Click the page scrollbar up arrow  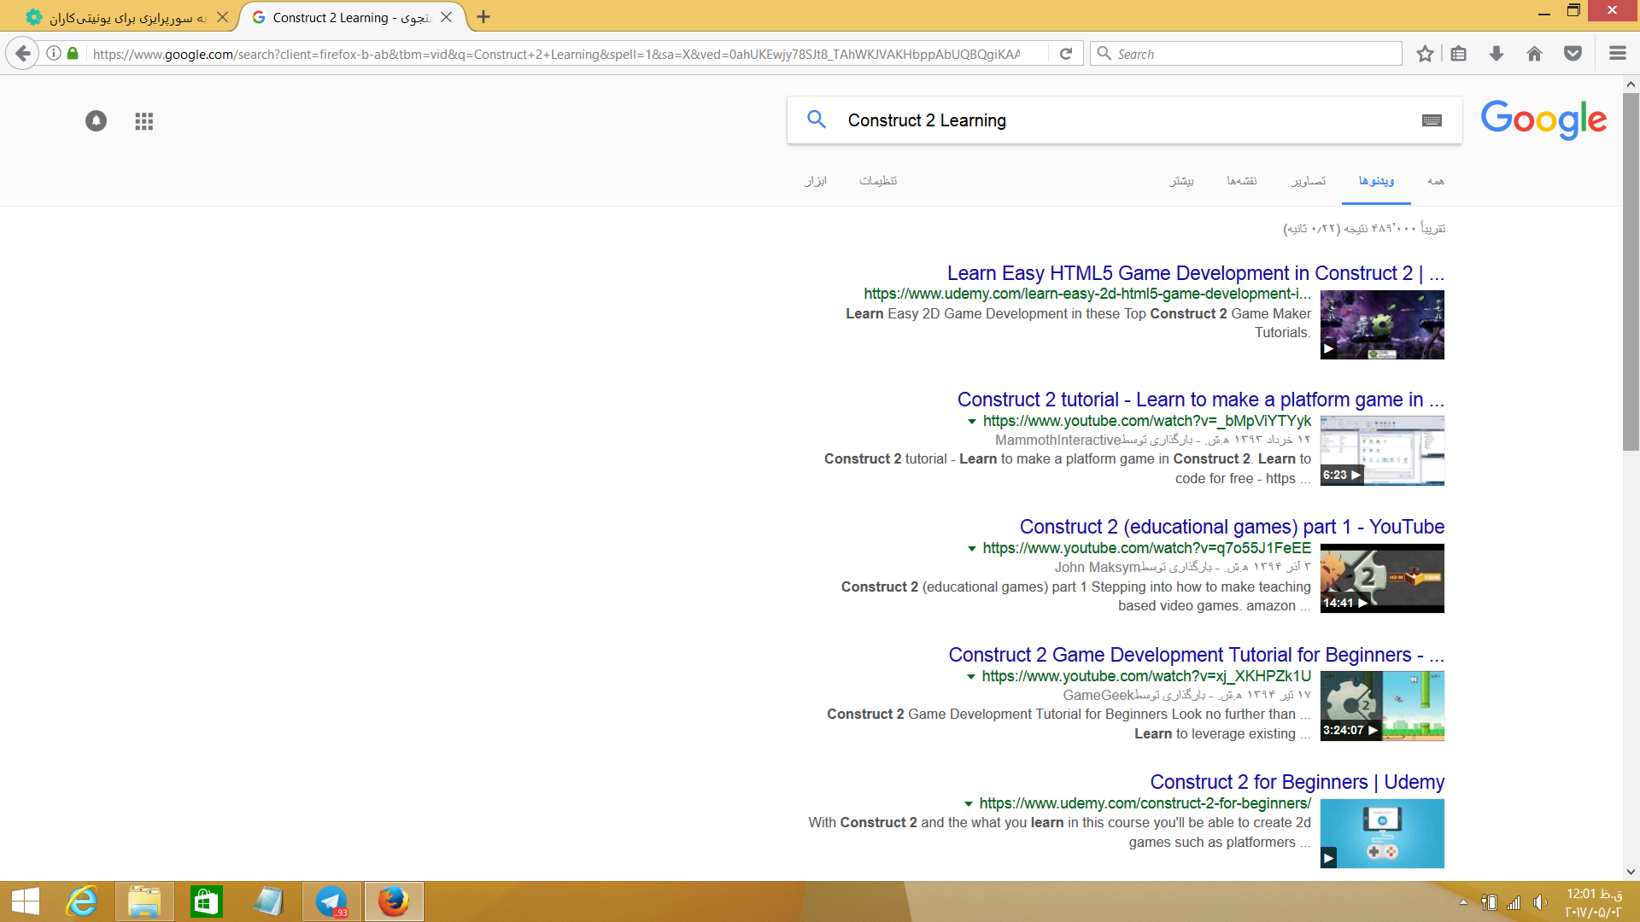tap(1631, 84)
